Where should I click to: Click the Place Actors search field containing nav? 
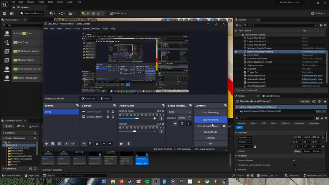[x=24, y=25]
